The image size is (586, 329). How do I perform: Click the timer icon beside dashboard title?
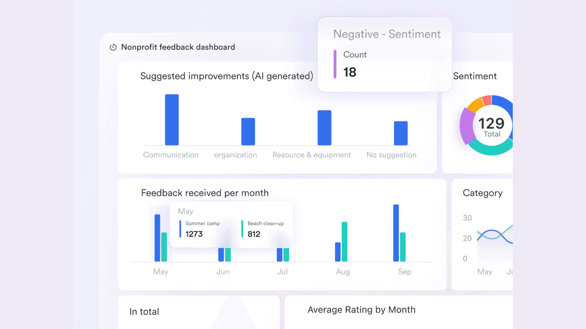coord(113,47)
